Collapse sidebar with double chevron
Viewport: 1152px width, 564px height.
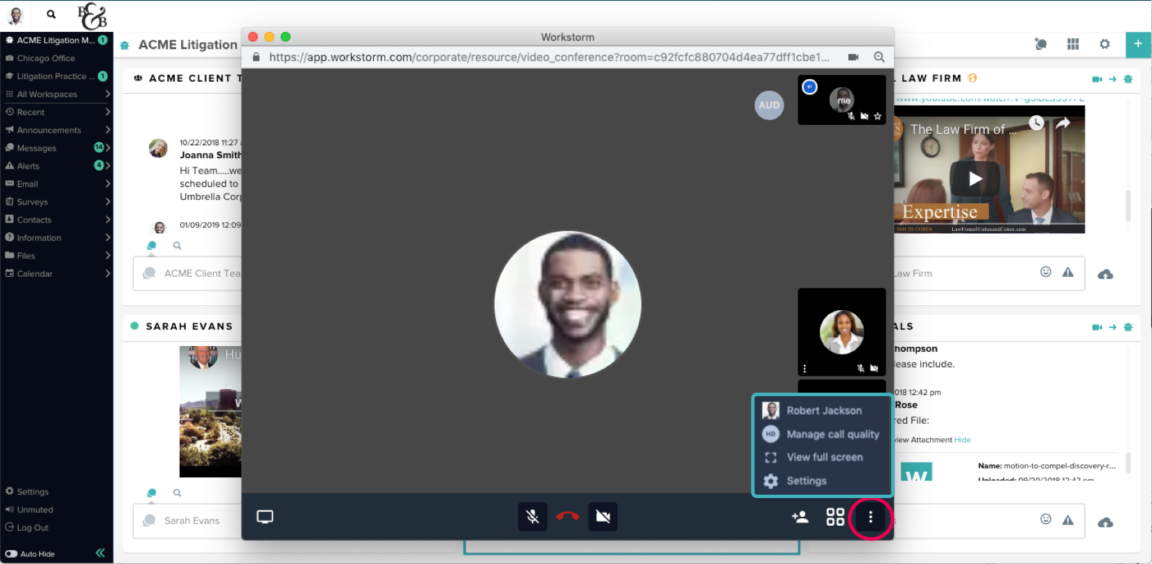pos(101,553)
